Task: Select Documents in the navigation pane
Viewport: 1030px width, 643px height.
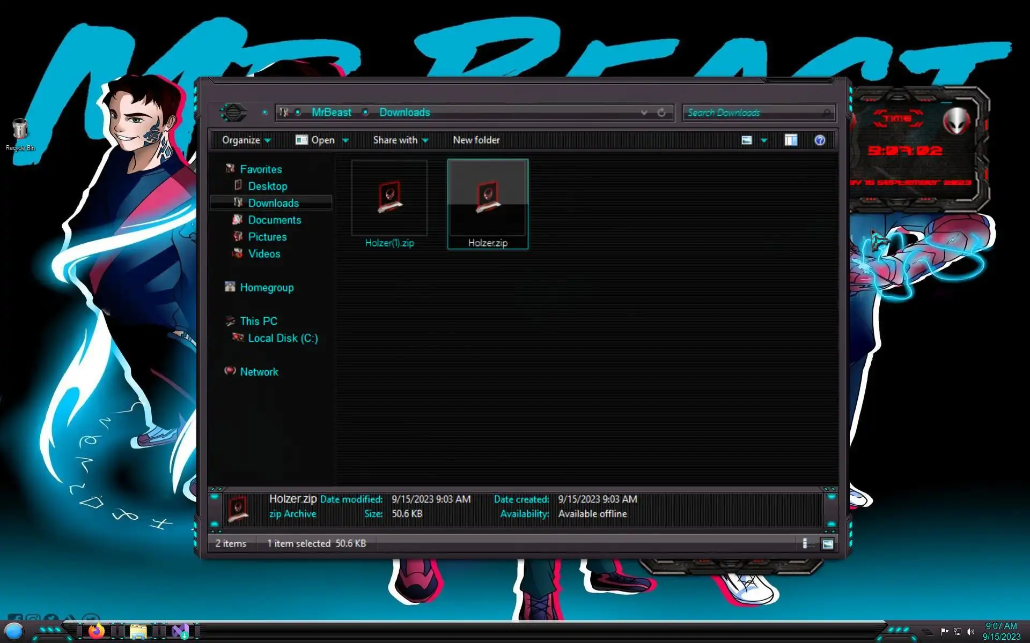Action: (274, 220)
